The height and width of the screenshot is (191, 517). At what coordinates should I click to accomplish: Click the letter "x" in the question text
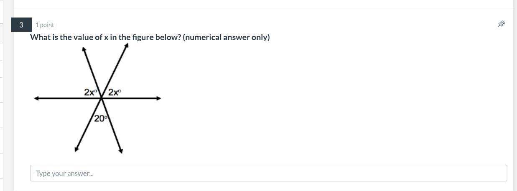click(106, 38)
